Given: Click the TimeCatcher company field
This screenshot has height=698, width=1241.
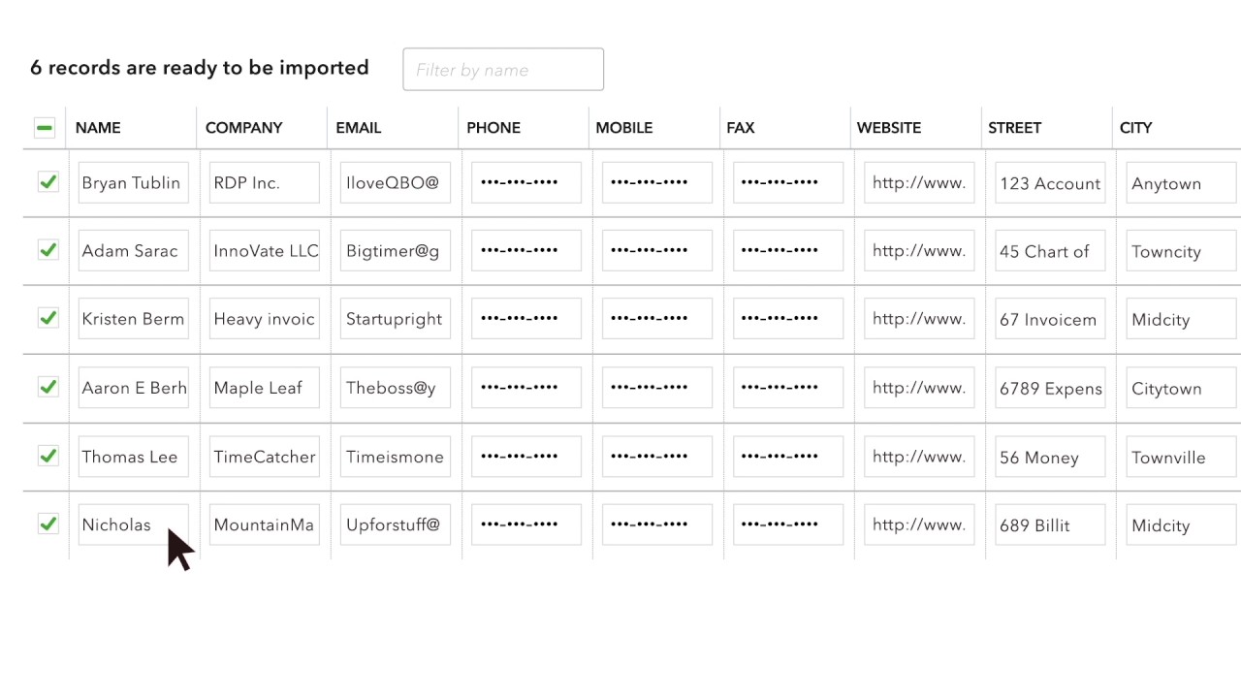Looking at the screenshot, I should 264,457.
